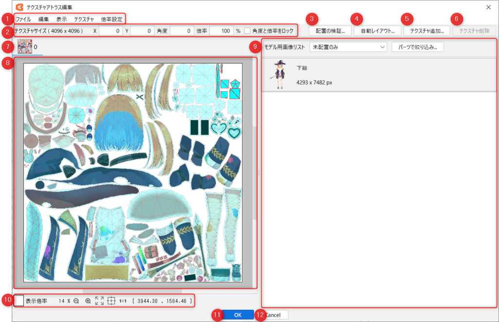Click the zoom out magnifier icon

click(x=77, y=301)
